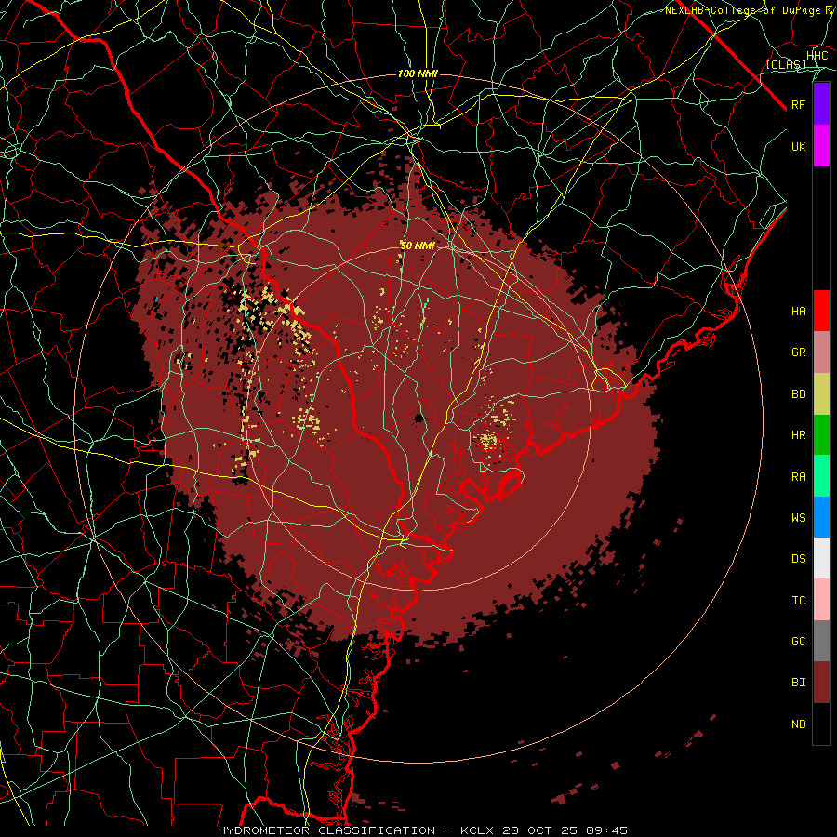Click the 'HYDROMETEOR CLASSIFICATION' title text
This screenshot has height=837, width=837.
(x=326, y=830)
